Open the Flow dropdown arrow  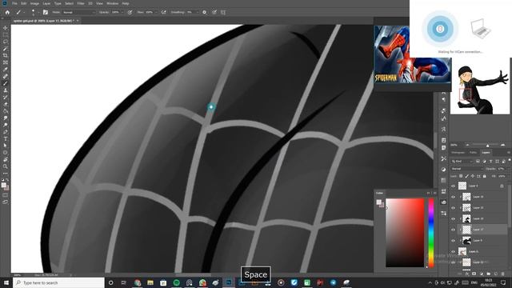coord(157,12)
